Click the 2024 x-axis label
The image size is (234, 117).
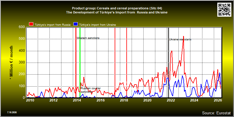click(x=194, y=100)
